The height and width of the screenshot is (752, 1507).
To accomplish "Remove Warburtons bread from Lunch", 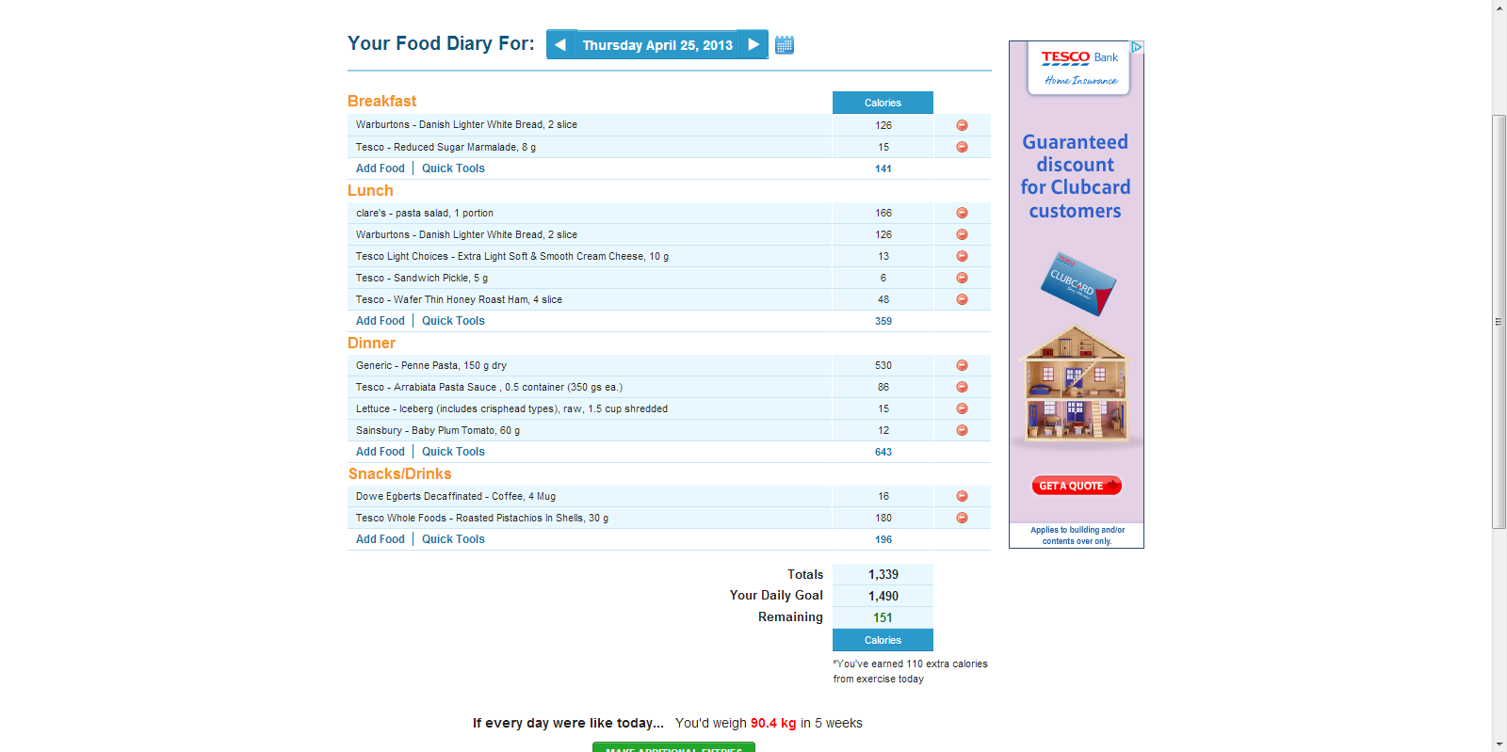I will (962, 234).
